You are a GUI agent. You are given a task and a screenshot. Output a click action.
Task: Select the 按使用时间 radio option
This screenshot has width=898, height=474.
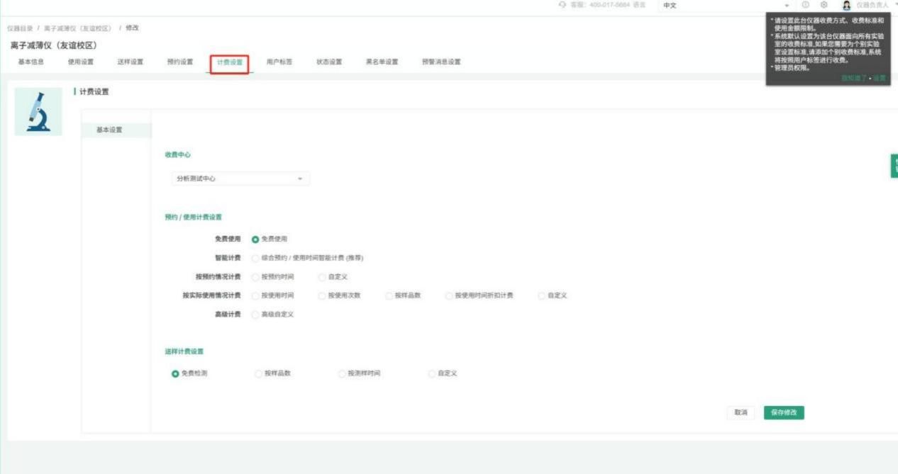click(x=255, y=295)
